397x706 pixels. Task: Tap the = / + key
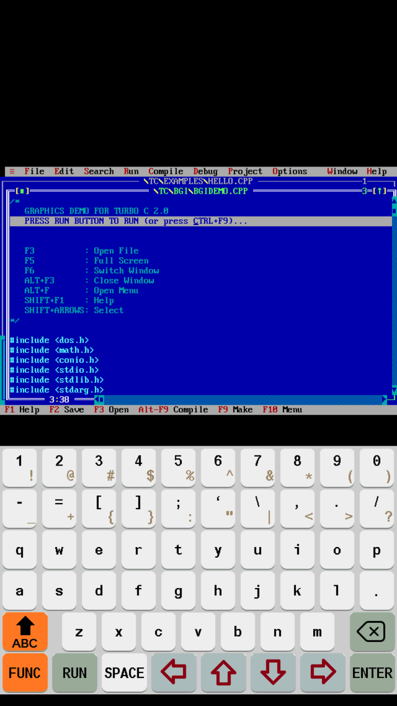pyautogui.click(x=60, y=509)
